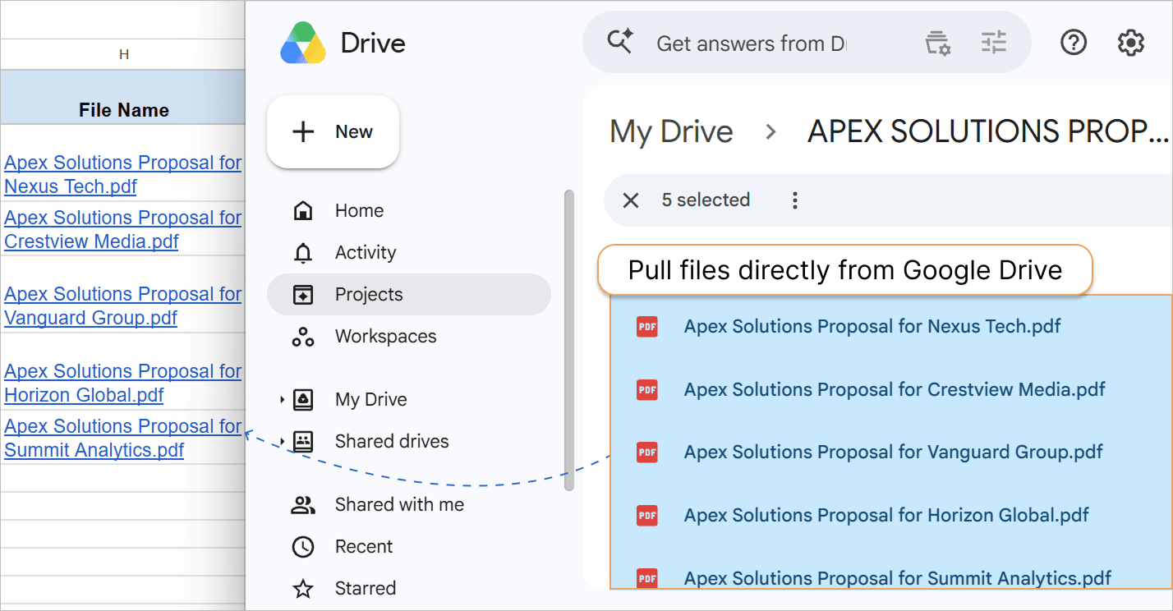Open the search tune options icon

pos(994,43)
